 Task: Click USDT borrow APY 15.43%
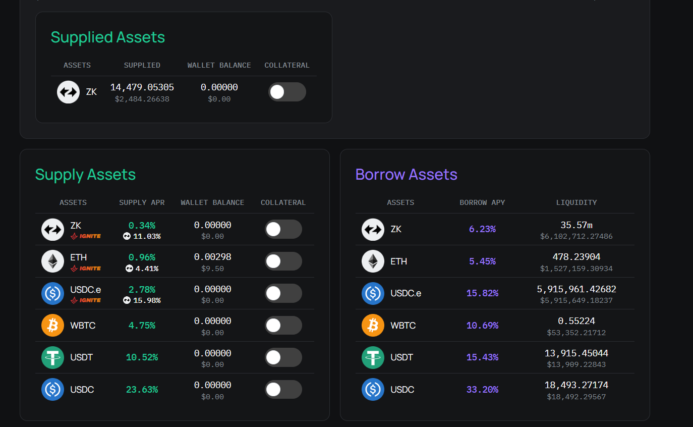click(482, 357)
